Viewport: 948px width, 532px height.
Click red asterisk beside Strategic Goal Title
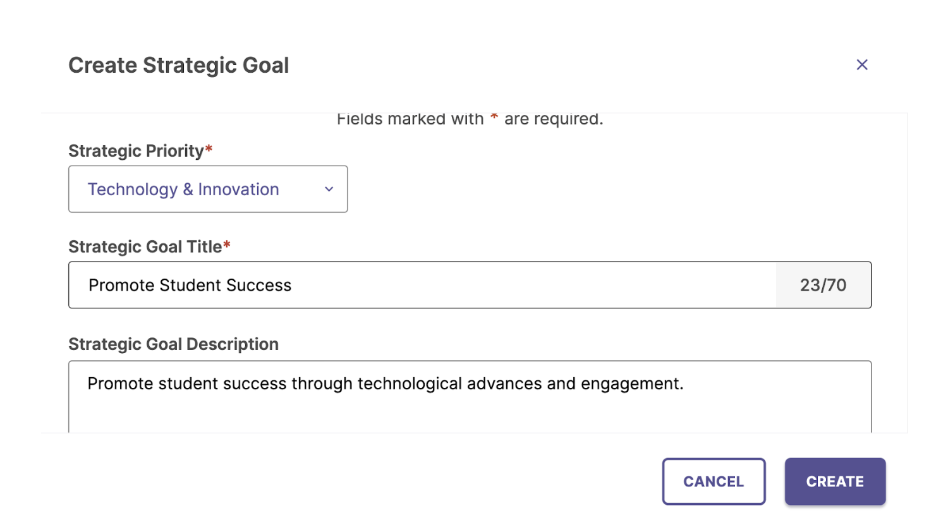coord(226,245)
